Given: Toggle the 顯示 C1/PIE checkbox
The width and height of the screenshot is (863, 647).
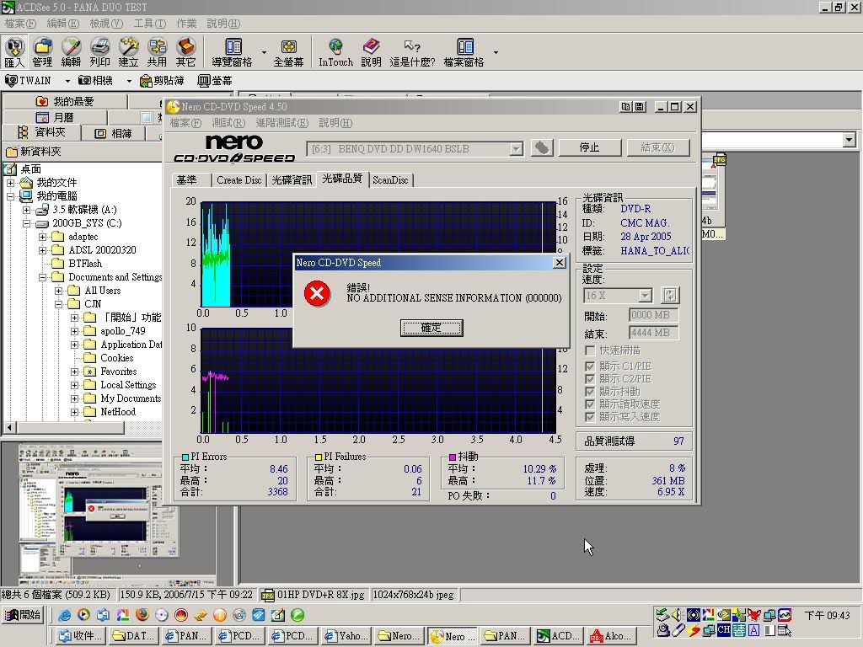Looking at the screenshot, I should (x=591, y=366).
